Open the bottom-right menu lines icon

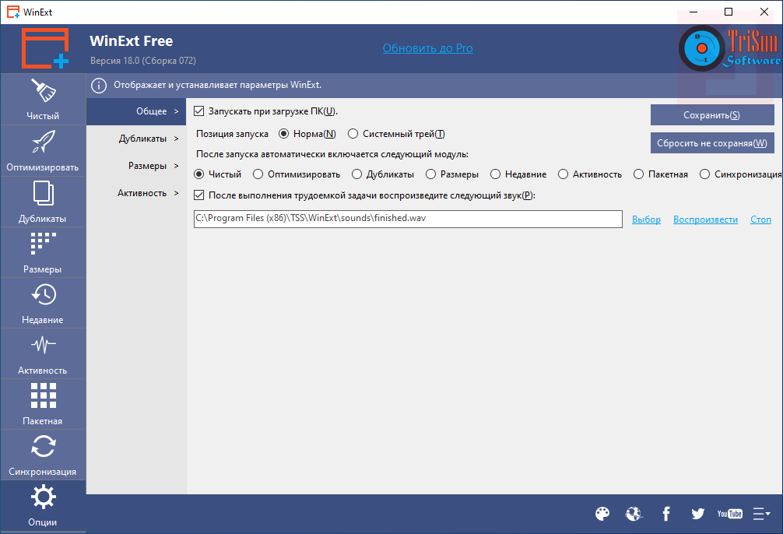[761, 514]
